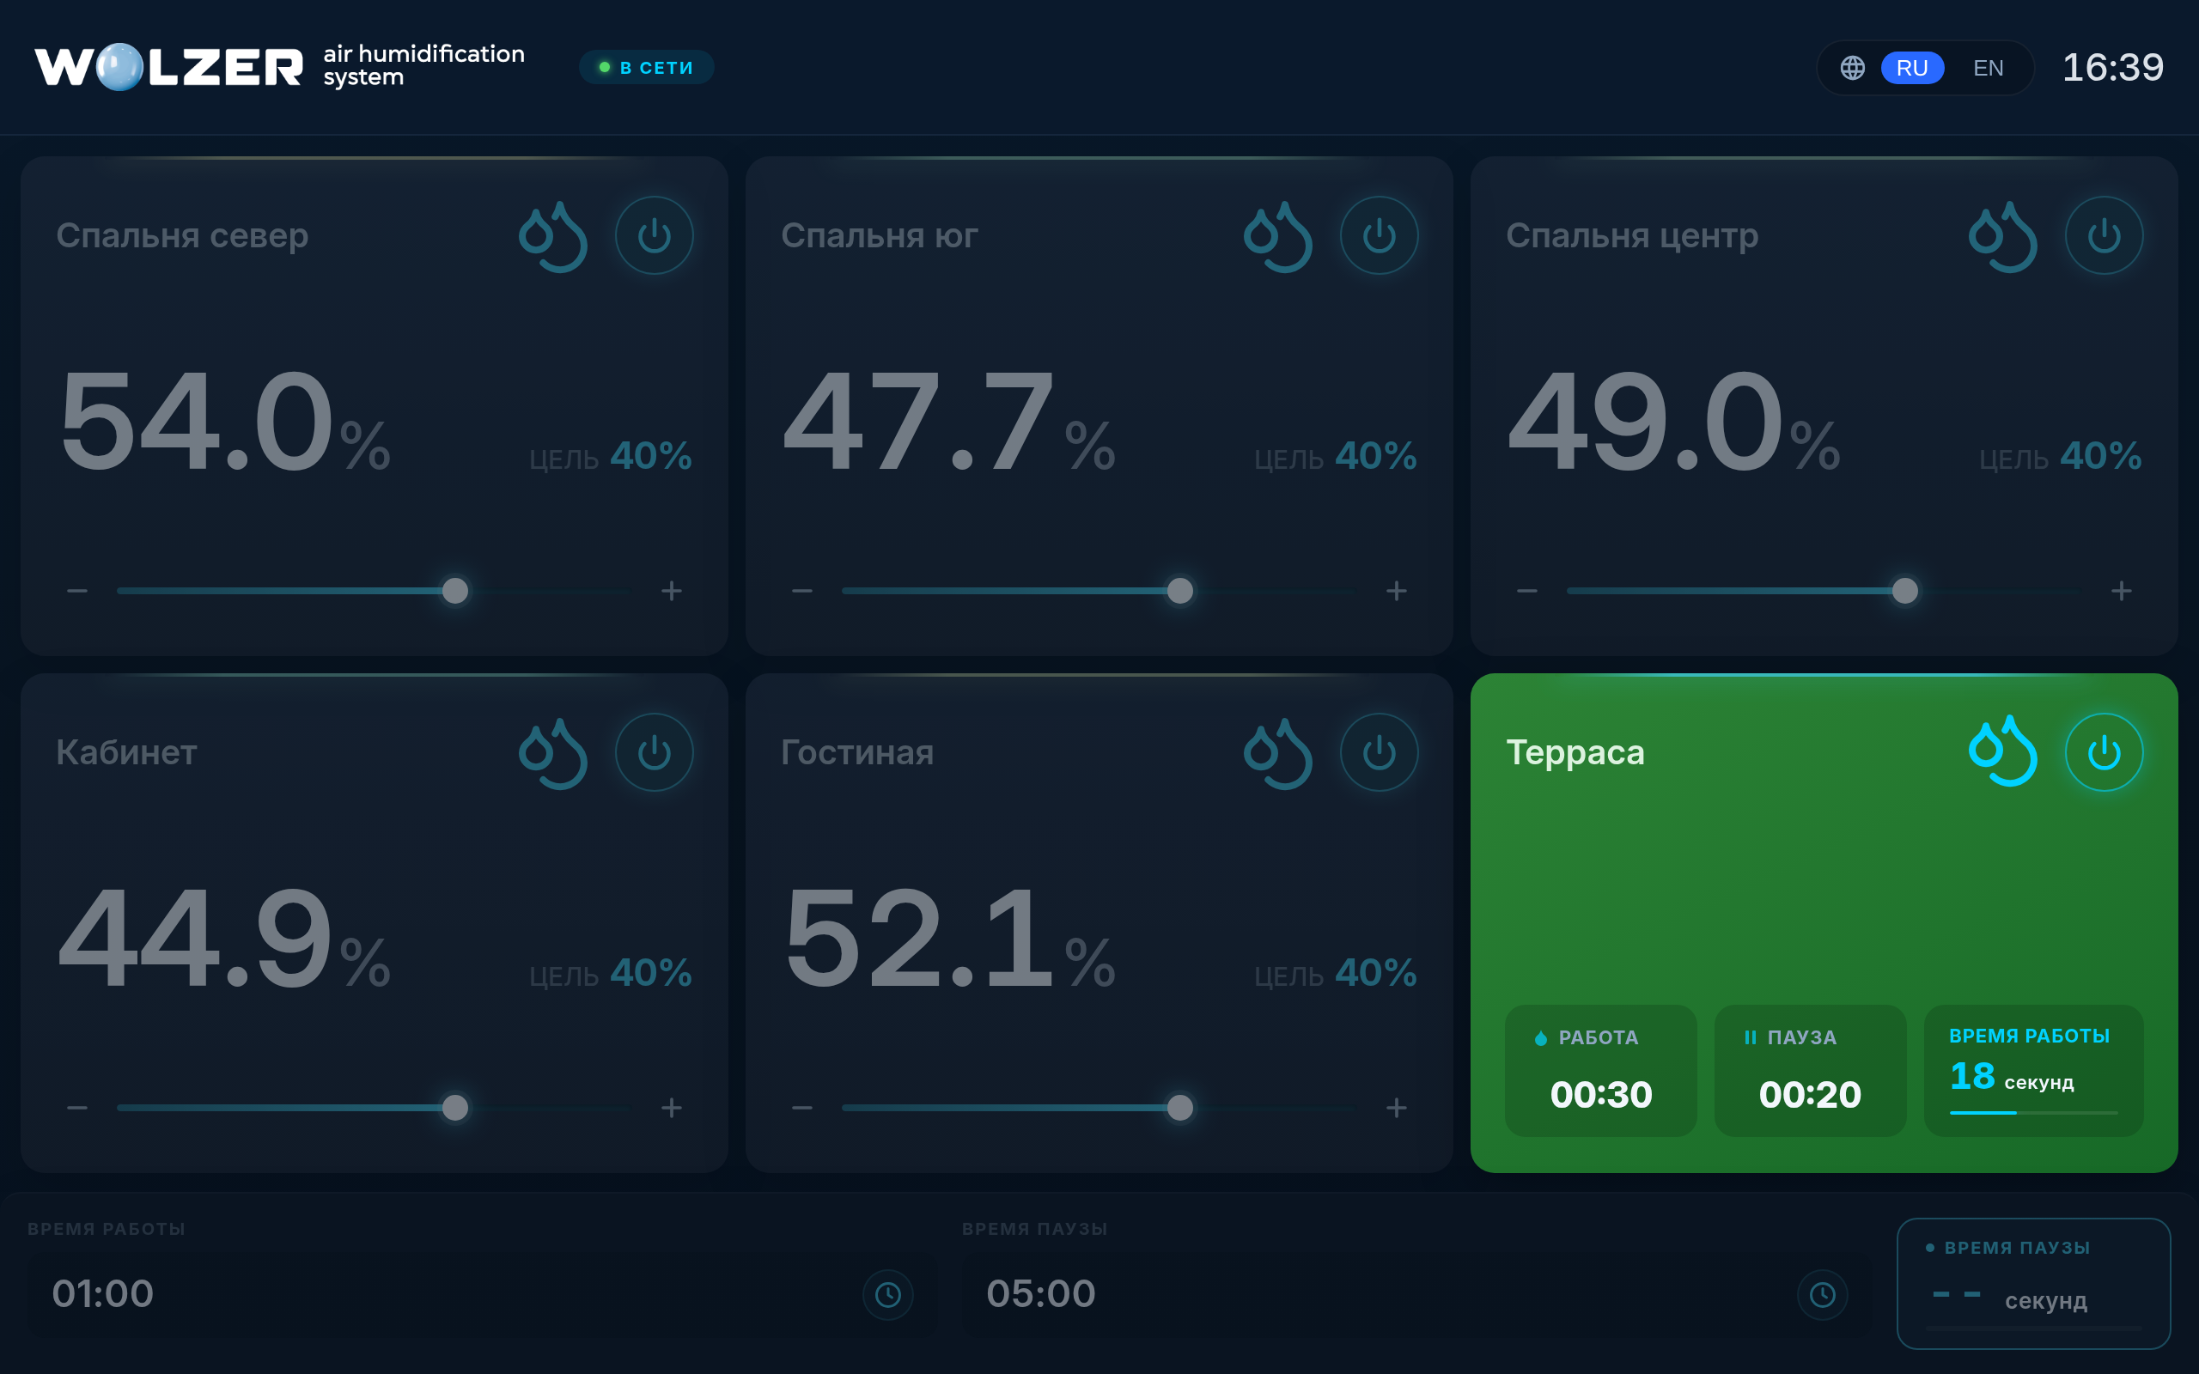Toggle power for Спальня юг

click(1380, 235)
